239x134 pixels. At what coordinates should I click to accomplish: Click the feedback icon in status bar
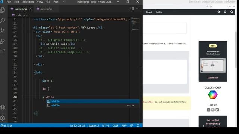131,125
